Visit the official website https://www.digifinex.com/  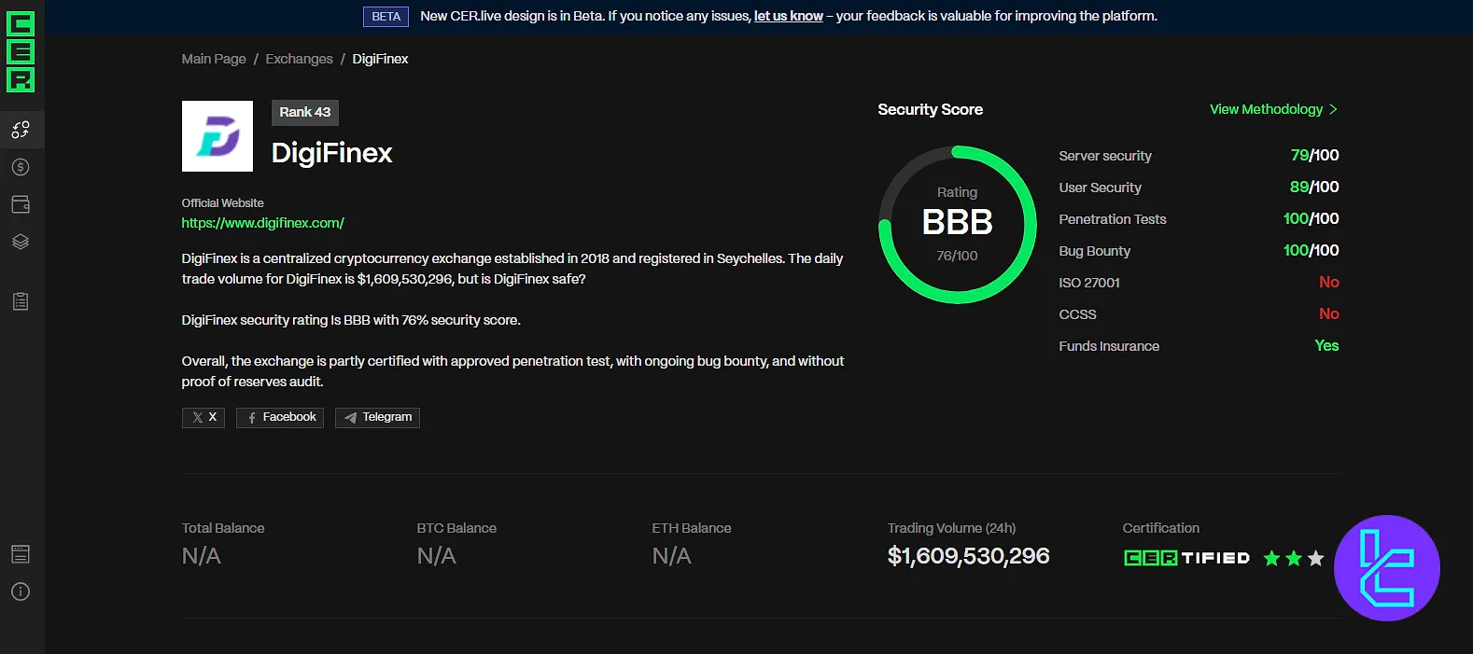tap(263, 223)
